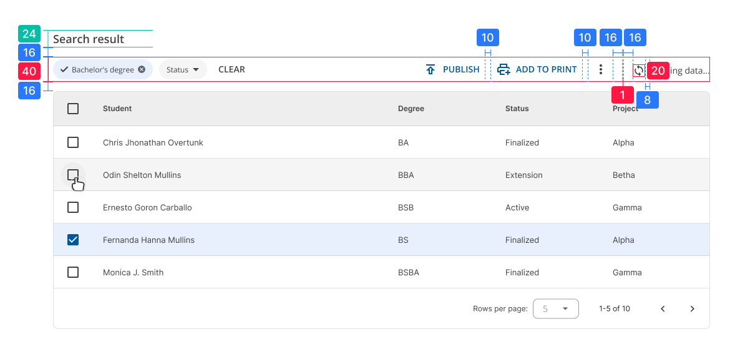This screenshot has height=344, width=730.
Task: Click the Status column header
Action: pyautogui.click(x=517, y=109)
